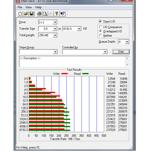Click the Start button
The image size is (150, 152).
121,52
